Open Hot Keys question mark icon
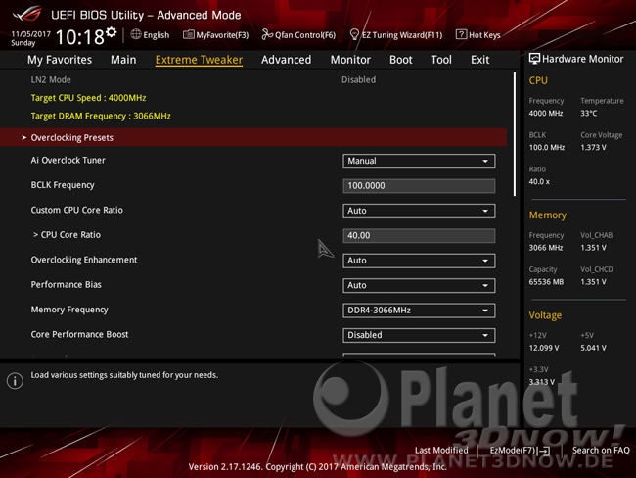The width and height of the screenshot is (636, 478). [x=461, y=34]
